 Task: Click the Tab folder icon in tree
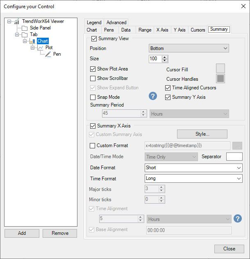[25, 34]
